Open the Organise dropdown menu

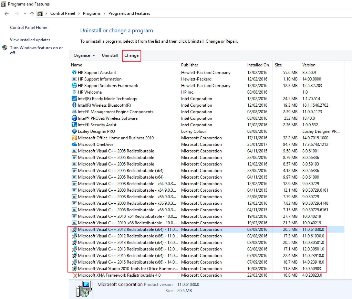84,55
